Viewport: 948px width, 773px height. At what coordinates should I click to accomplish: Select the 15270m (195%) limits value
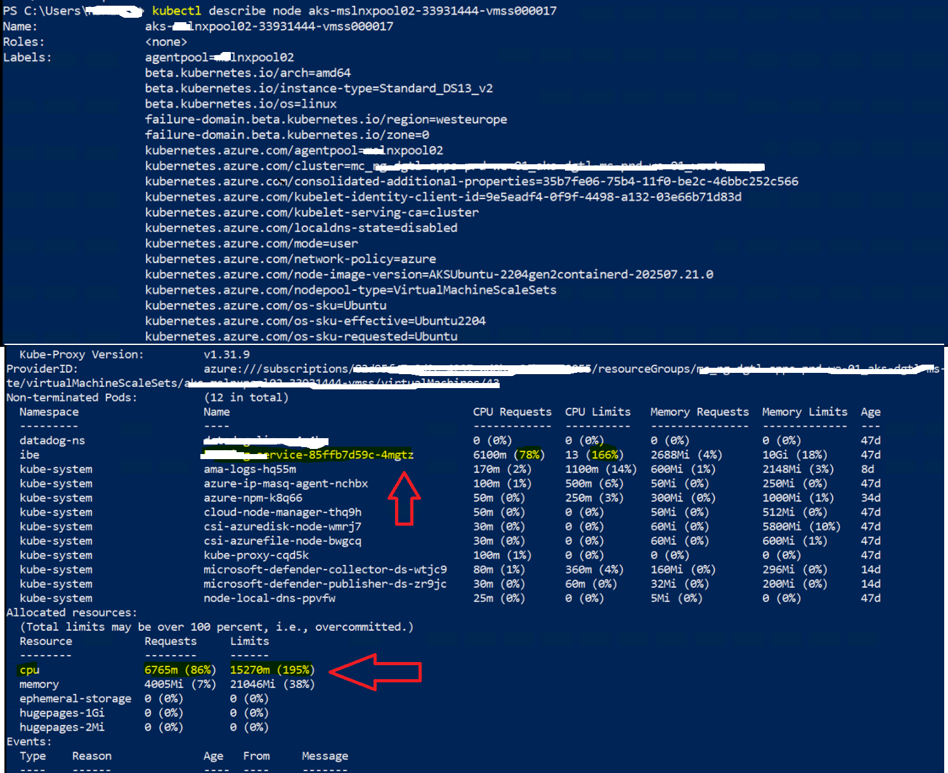tap(271, 670)
